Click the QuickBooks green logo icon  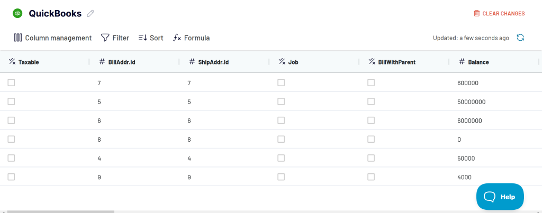17,13
